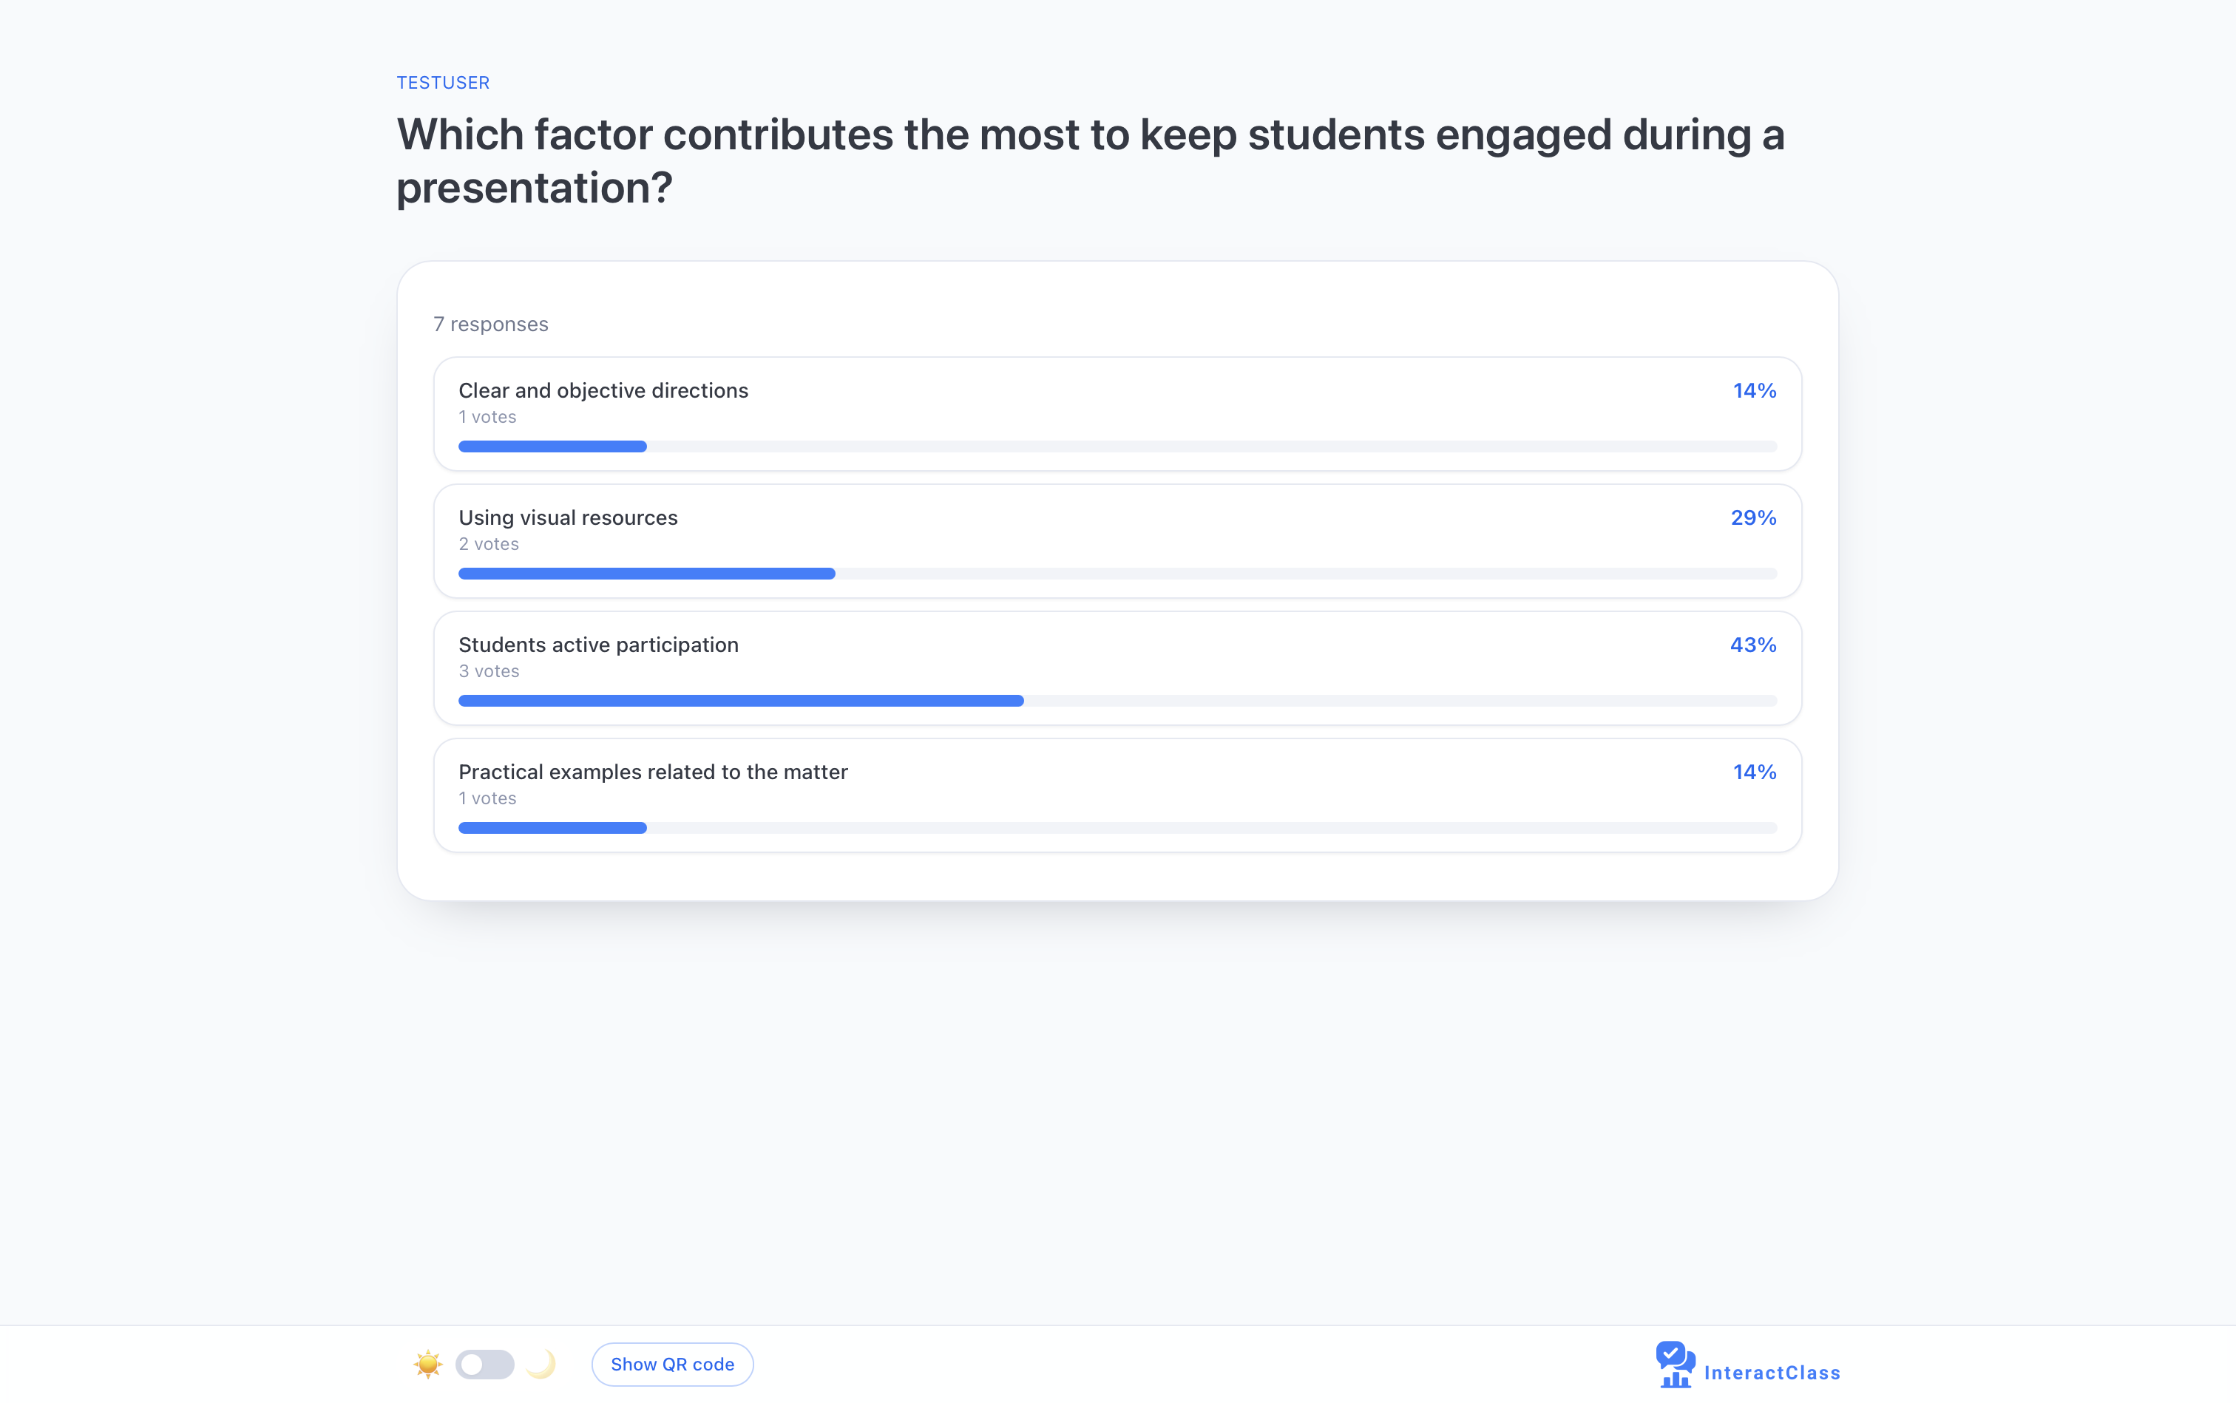
Task: Select Practical examples related to the matter
Action: coord(652,772)
